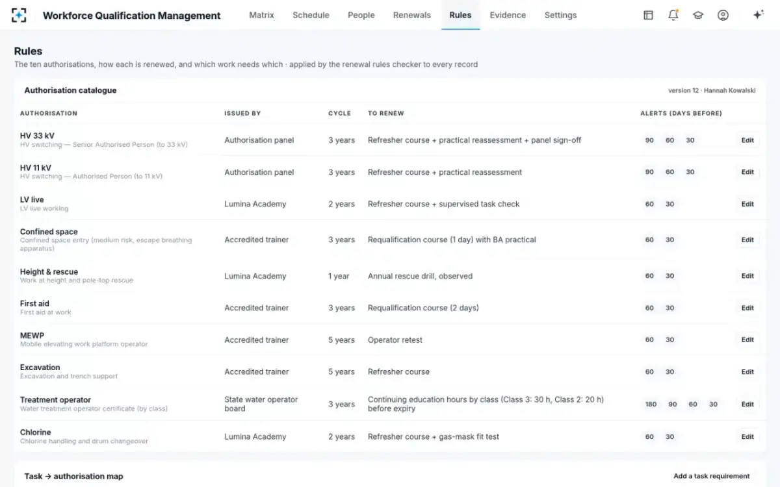The image size is (780, 487).
Task: Open the People tab
Action: click(361, 15)
